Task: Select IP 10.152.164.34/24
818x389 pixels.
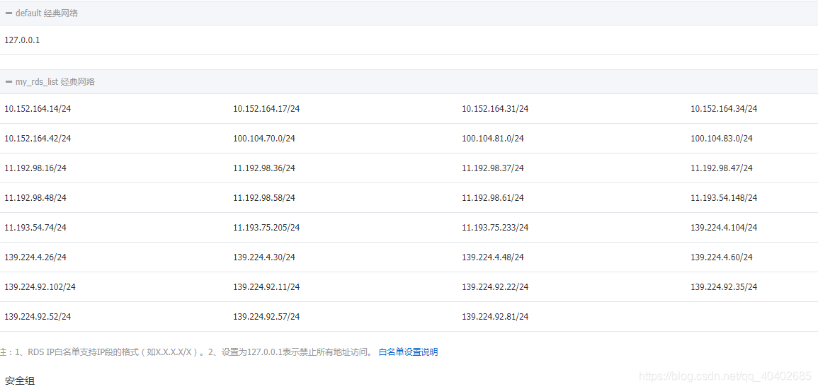Action: click(x=724, y=109)
